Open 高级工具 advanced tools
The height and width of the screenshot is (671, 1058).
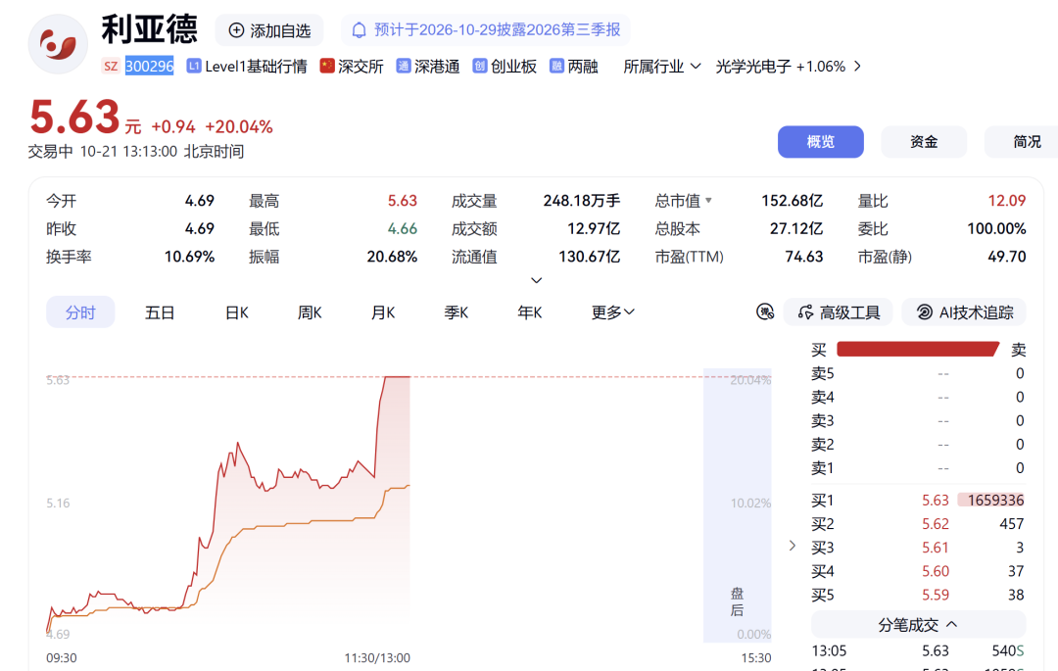[x=838, y=312]
